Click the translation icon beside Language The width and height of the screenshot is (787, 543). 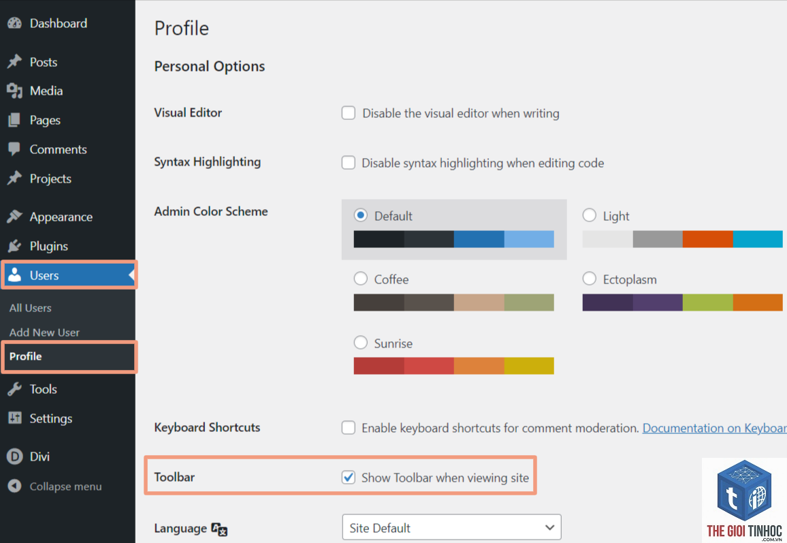coord(219,529)
